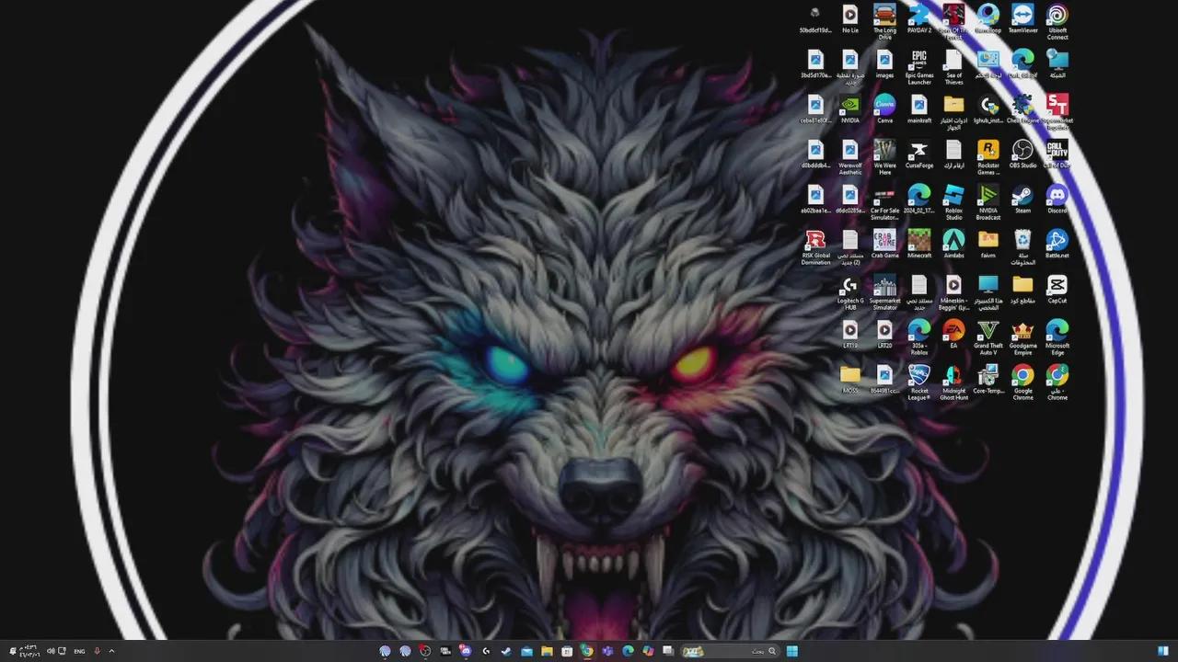
Task: Select the Cheat Engine icon
Action: pyautogui.click(x=1022, y=108)
